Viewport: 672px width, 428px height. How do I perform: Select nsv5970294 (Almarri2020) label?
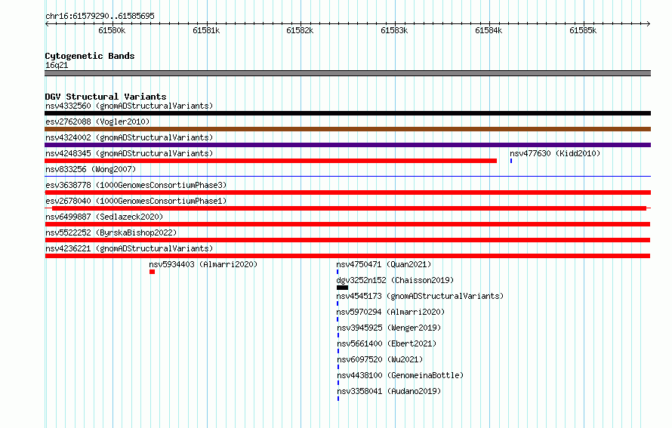coord(390,312)
